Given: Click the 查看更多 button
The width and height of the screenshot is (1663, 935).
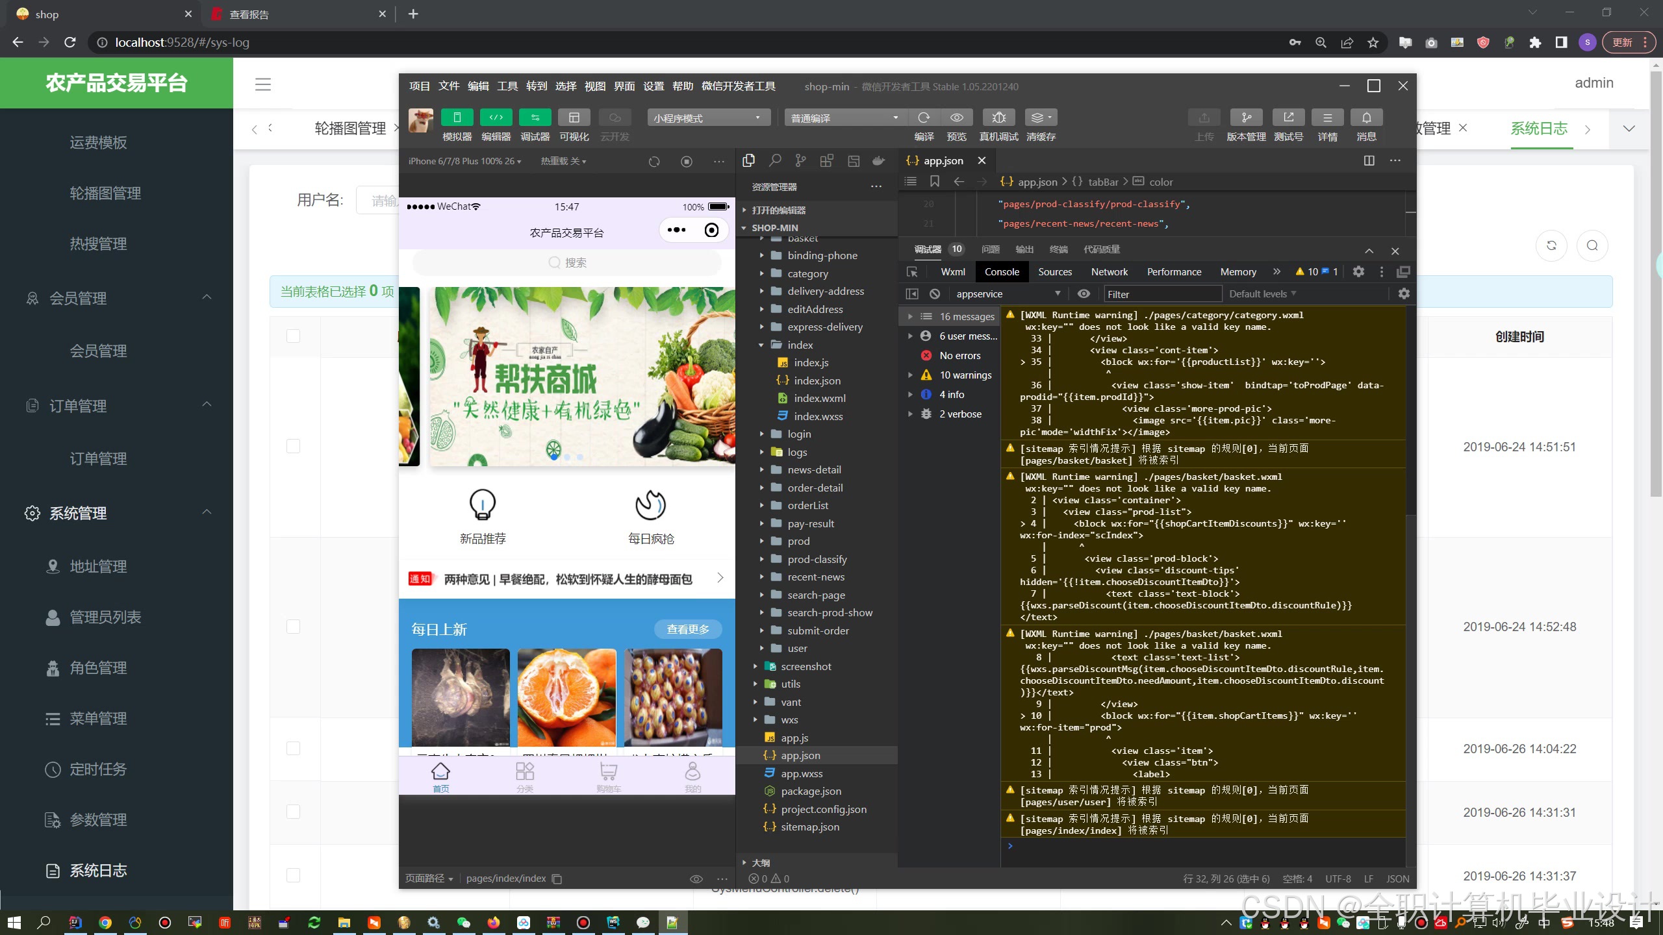Looking at the screenshot, I should click(687, 629).
